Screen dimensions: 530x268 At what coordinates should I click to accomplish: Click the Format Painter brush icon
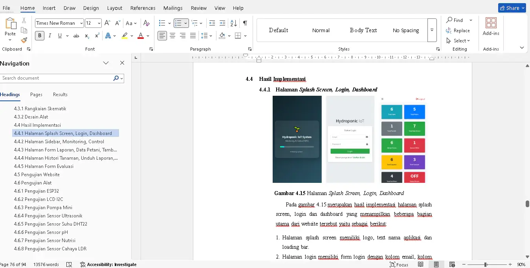pyautogui.click(x=24, y=40)
